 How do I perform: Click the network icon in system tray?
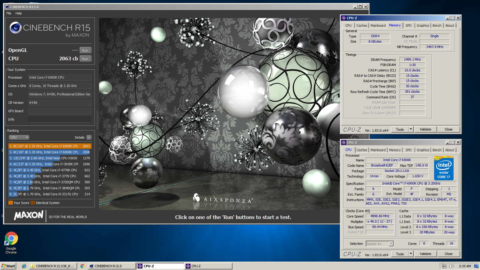pos(444,266)
